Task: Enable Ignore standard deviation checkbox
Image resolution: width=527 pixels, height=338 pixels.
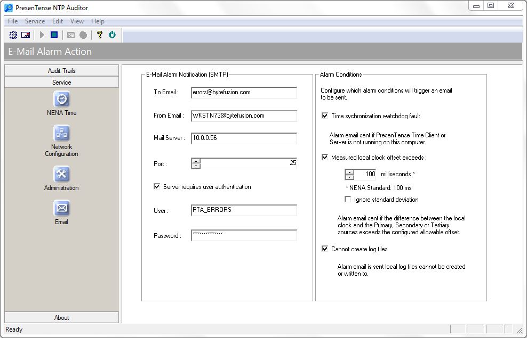Action: (348, 199)
